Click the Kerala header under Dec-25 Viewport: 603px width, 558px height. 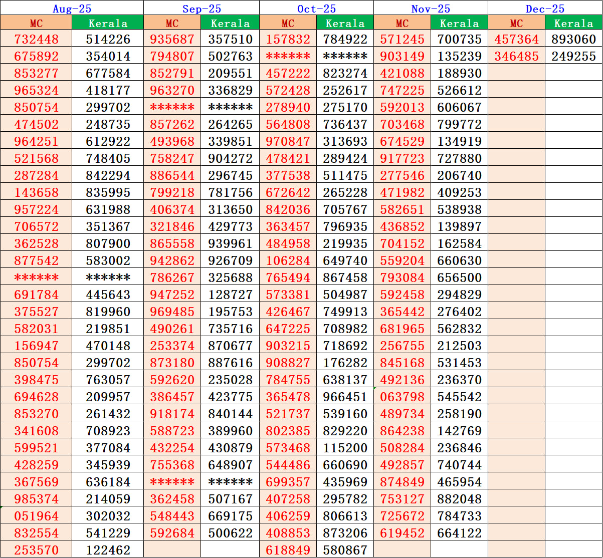tap(574, 23)
